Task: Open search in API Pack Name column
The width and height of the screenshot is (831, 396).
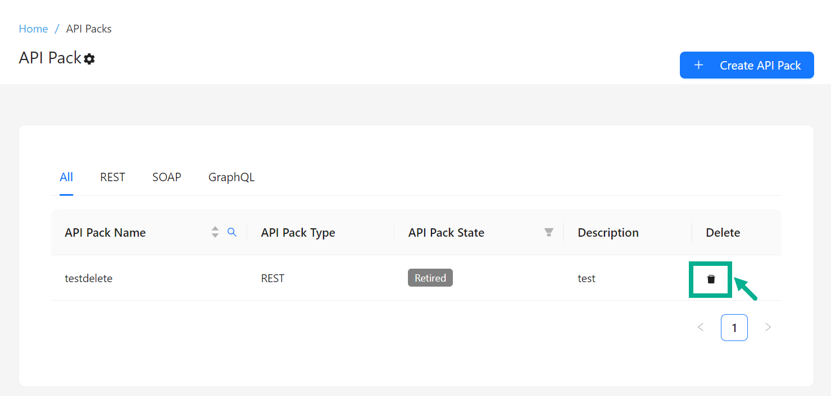Action: pos(231,232)
